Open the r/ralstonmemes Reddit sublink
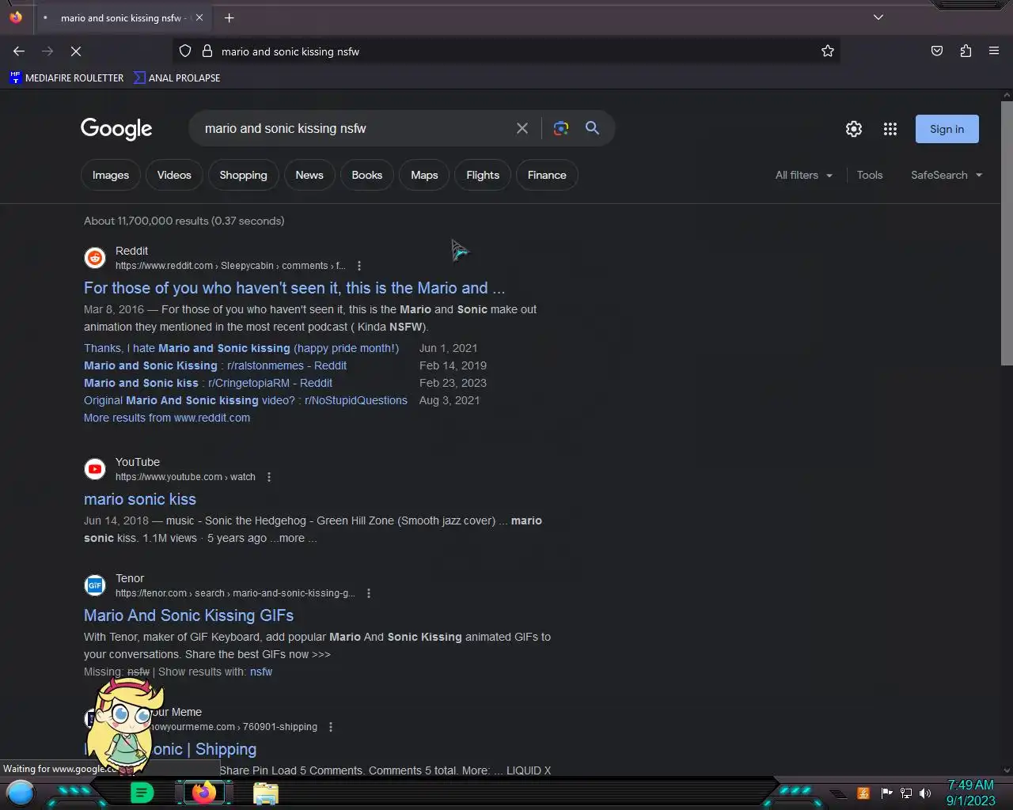Screen dimensions: 1013x810 click(x=215, y=365)
